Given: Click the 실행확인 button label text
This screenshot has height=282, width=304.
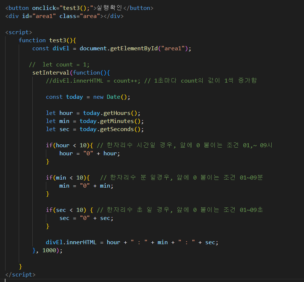Looking at the screenshot, I should (x=109, y=8).
